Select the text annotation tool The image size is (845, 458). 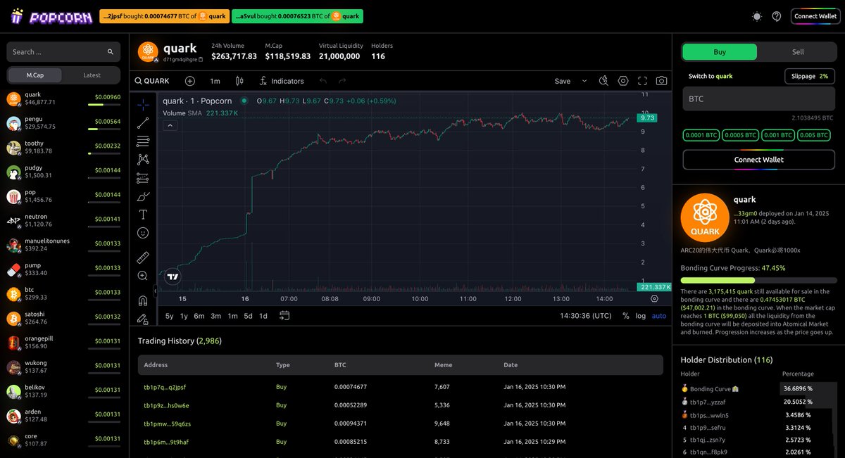pos(143,215)
